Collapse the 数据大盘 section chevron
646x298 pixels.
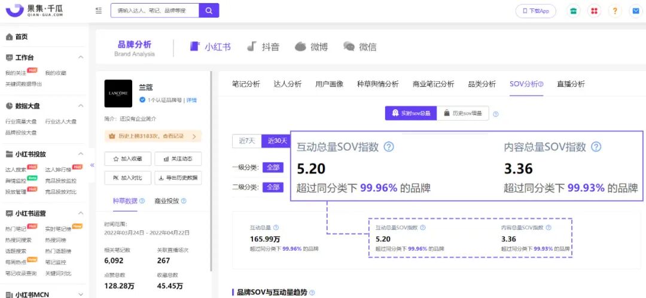click(x=81, y=106)
